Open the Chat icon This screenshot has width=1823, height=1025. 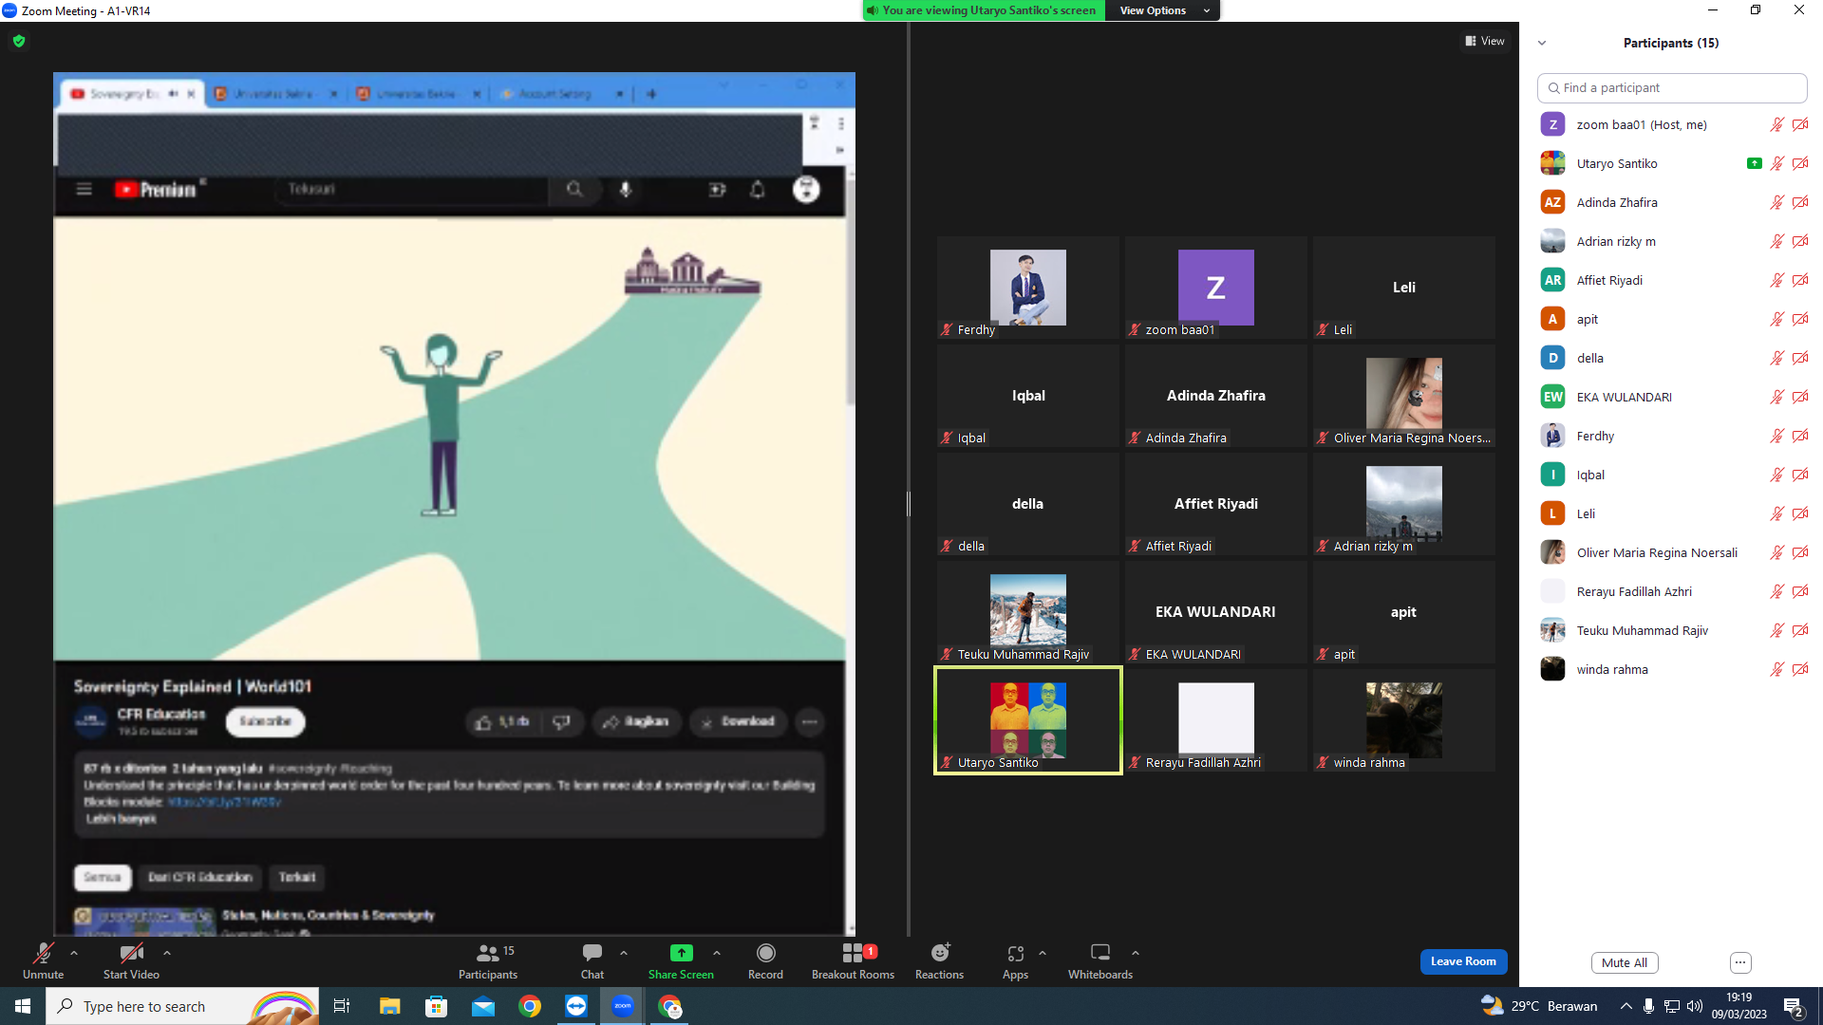point(592,953)
